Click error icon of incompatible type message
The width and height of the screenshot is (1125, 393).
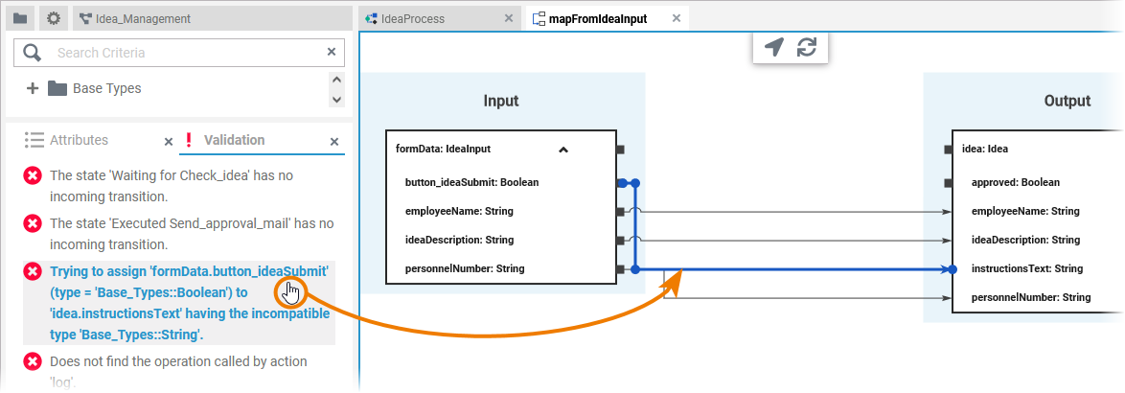click(x=33, y=272)
